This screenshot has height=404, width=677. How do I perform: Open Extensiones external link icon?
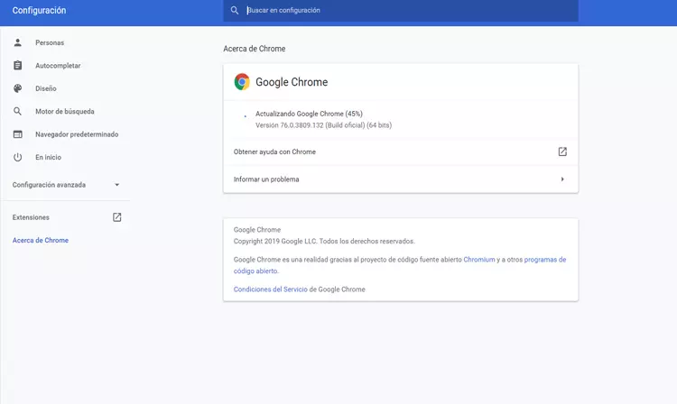pyautogui.click(x=116, y=217)
